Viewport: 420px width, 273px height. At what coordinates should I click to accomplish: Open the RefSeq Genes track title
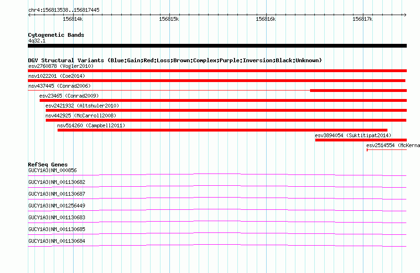[x=48, y=165]
